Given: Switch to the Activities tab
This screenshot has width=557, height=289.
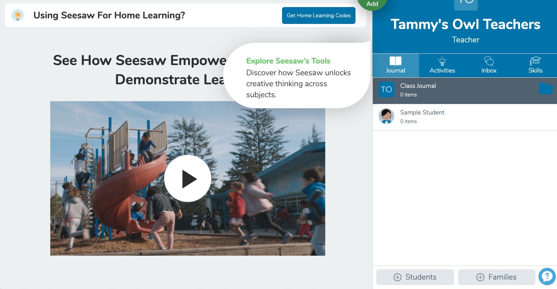Looking at the screenshot, I should (442, 65).
